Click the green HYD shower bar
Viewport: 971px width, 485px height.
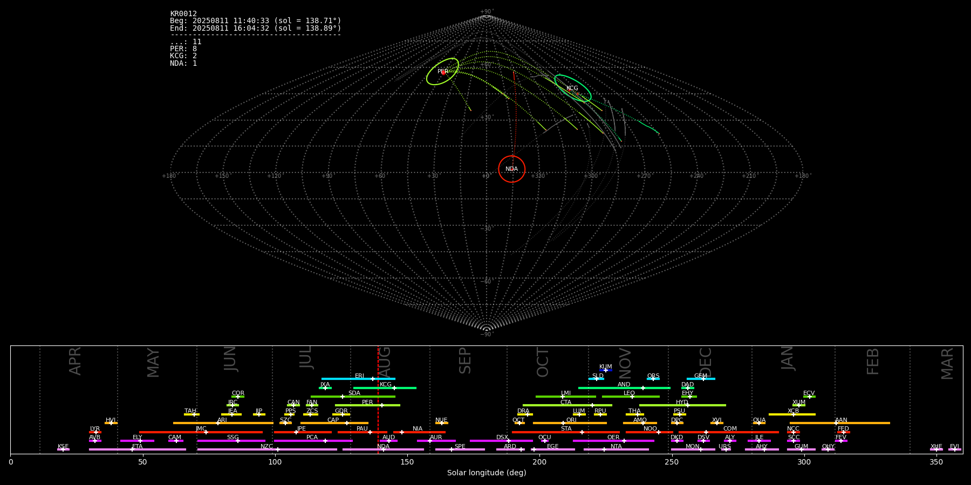pyautogui.click(x=682, y=405)
